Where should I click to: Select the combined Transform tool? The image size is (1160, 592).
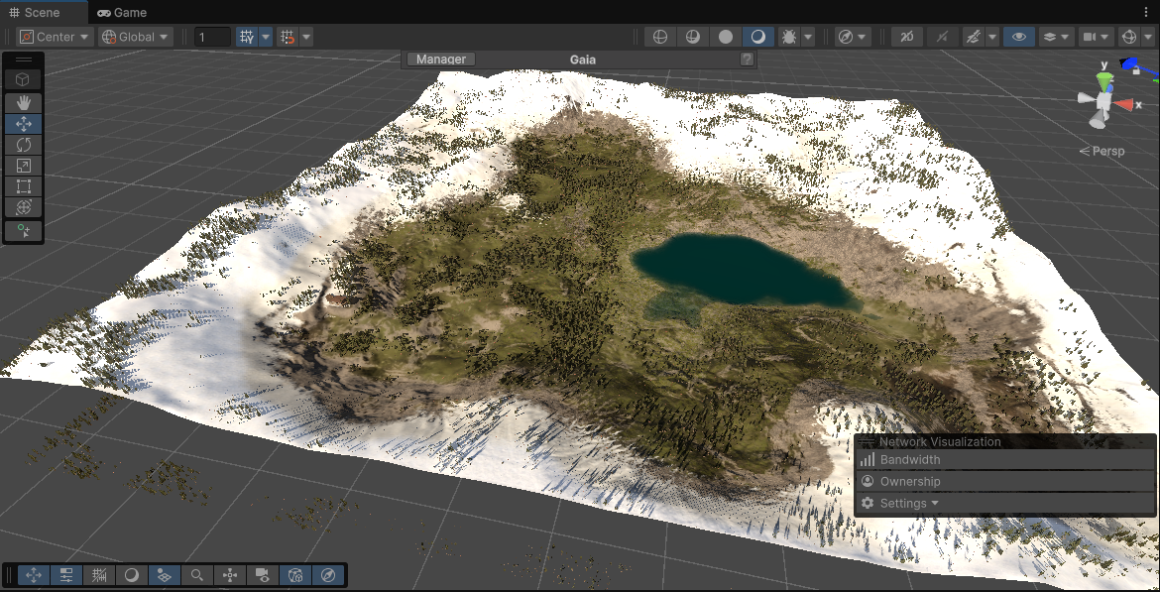24,207
